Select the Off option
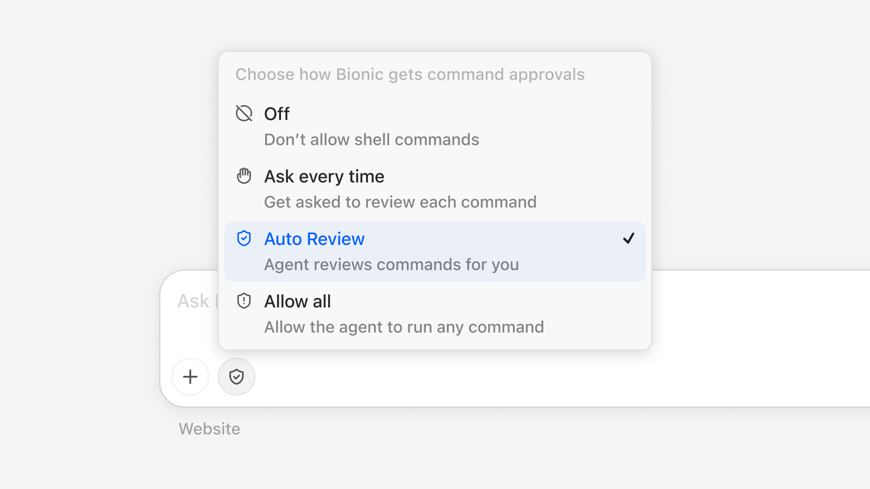This screenshot has width=870, height=489. (435, 127)
